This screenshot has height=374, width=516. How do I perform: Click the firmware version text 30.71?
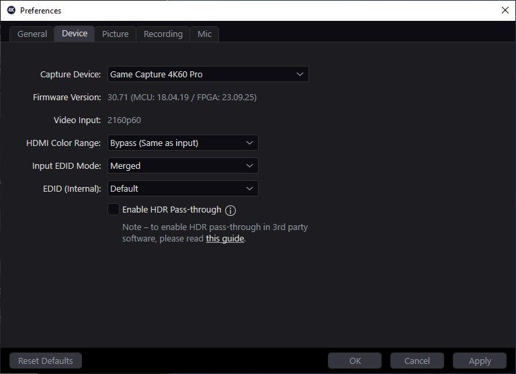click(x=182, y=98)
